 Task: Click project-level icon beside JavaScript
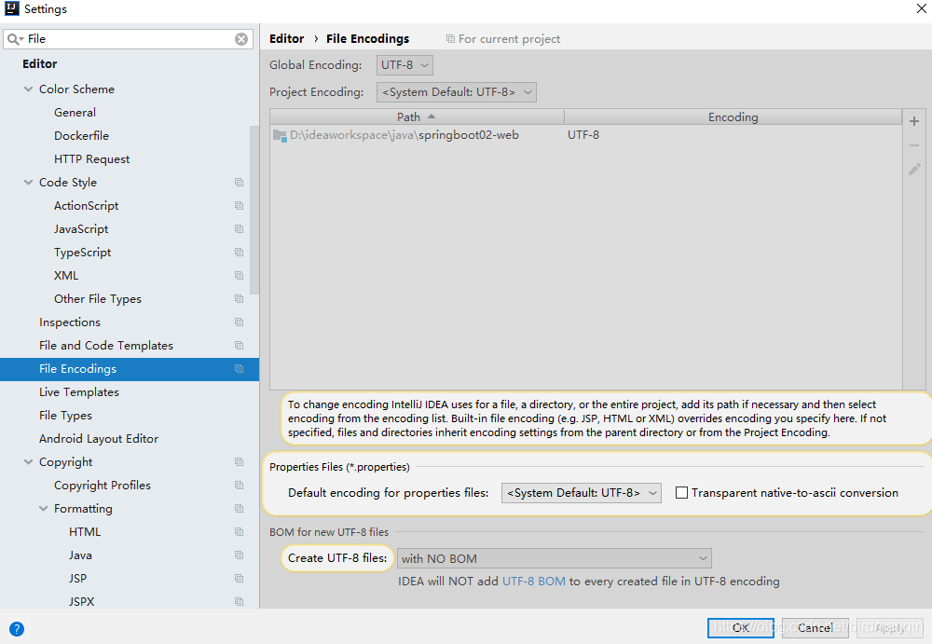239,229
